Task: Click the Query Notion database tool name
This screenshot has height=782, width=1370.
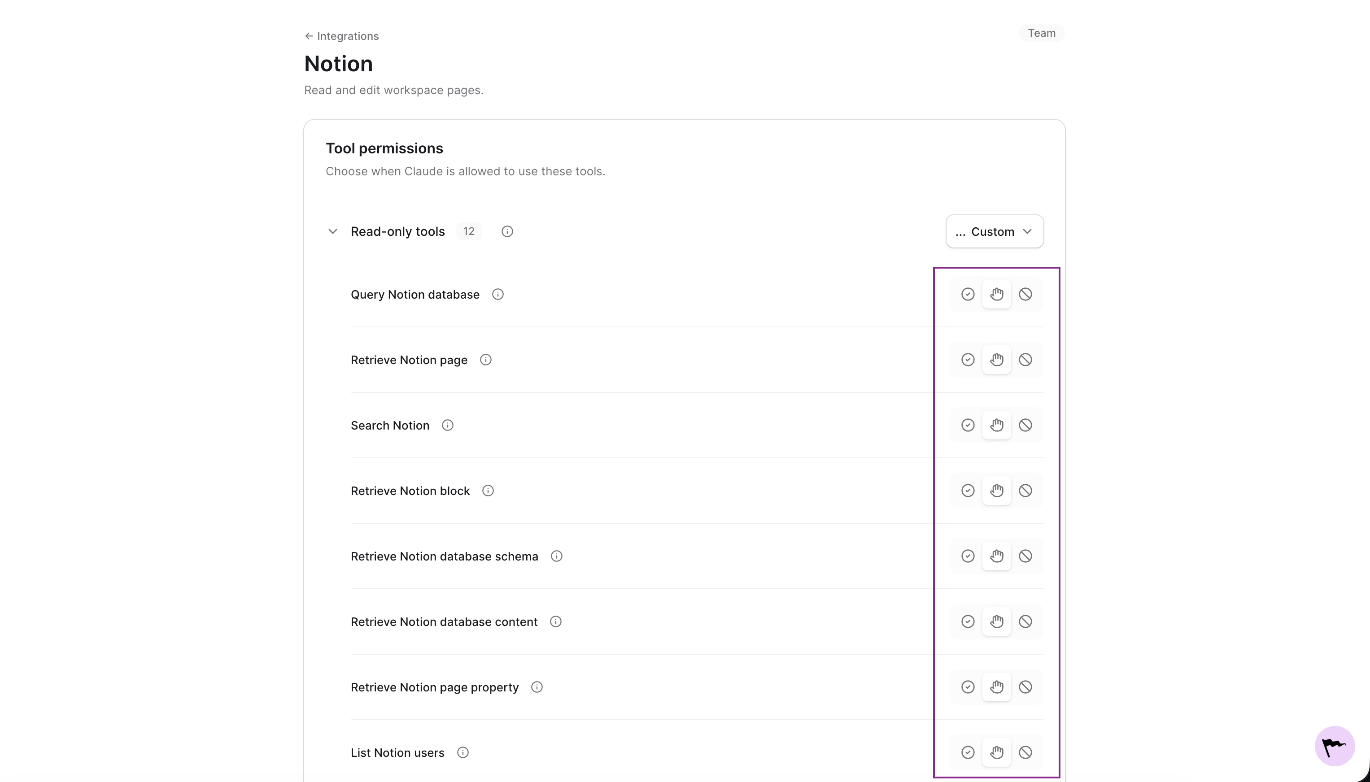Action: coord(415,294)
